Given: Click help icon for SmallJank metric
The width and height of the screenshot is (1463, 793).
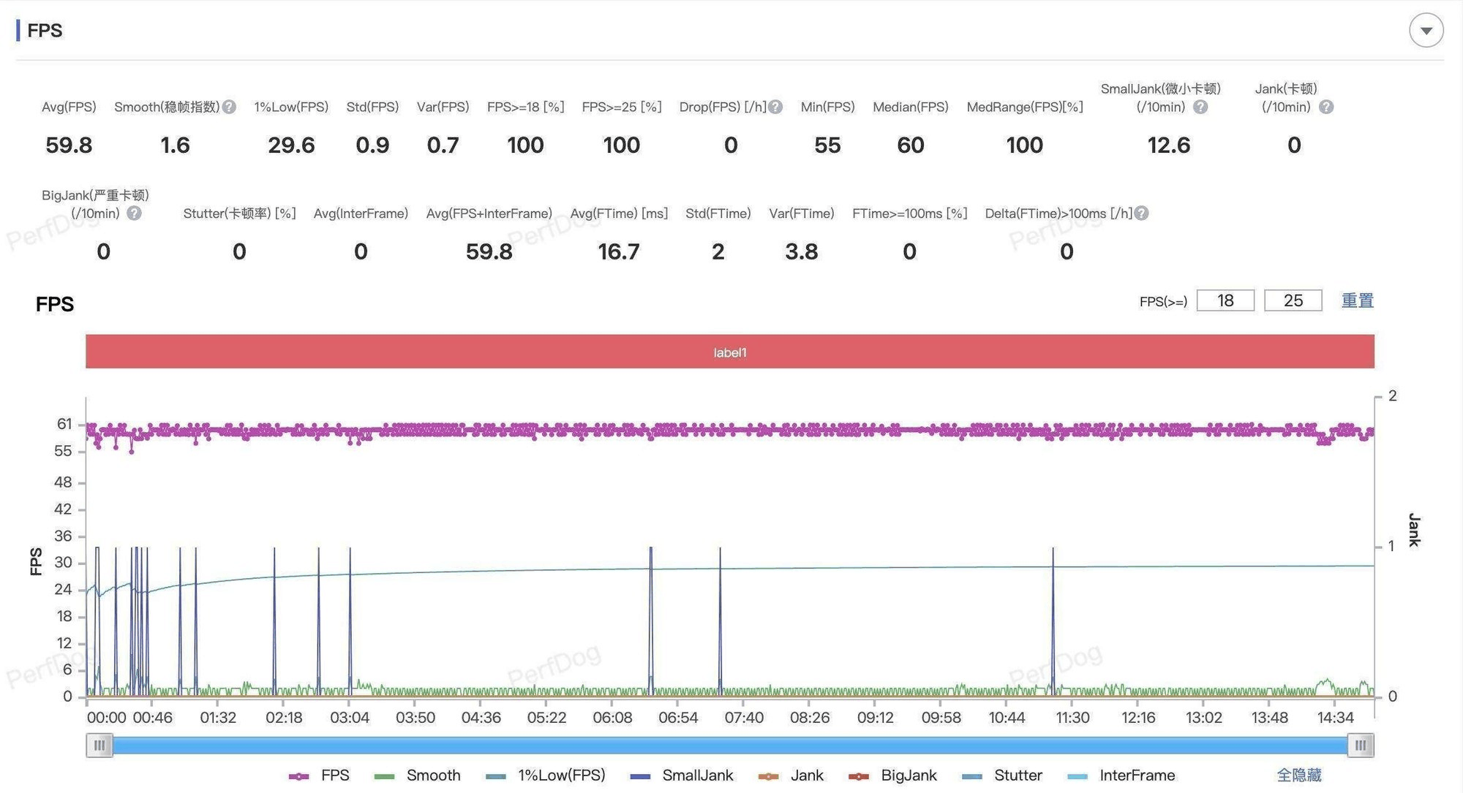Looking at the screenshot, I should pos(1200,107).
